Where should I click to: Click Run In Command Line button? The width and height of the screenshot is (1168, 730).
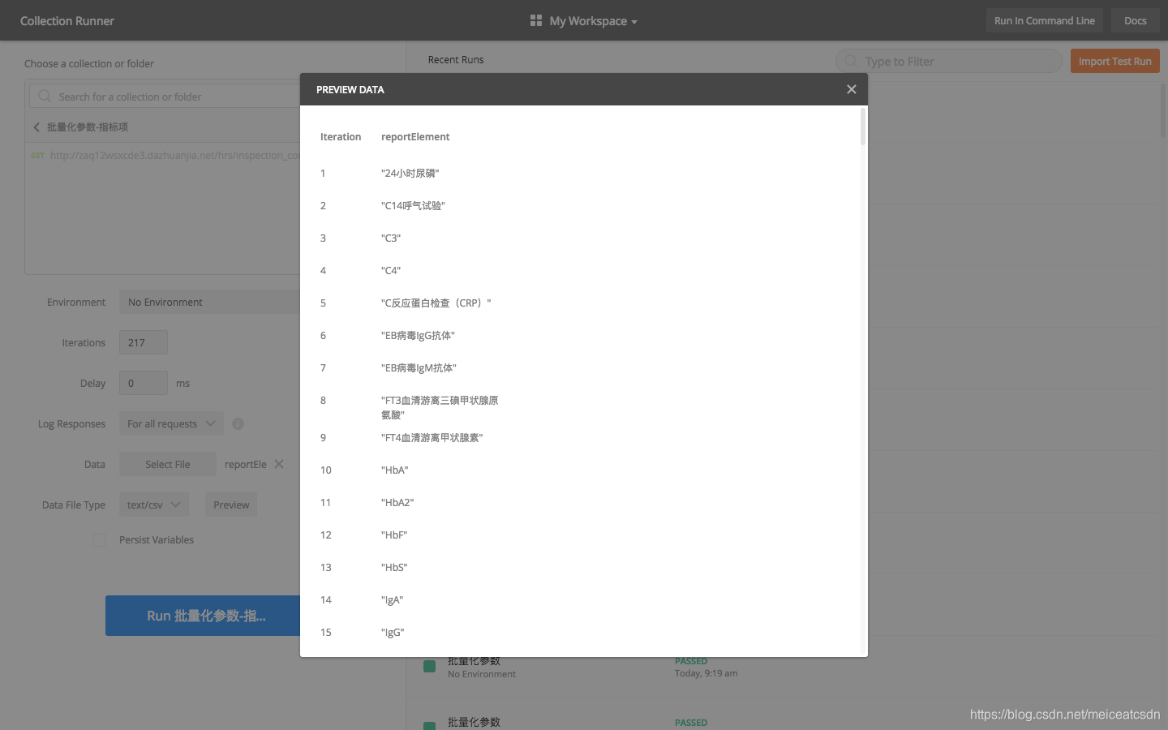click(1044, 21)
